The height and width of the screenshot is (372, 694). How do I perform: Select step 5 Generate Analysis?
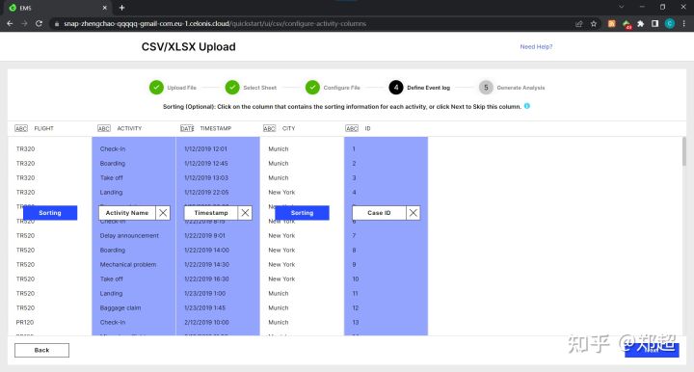512,88
